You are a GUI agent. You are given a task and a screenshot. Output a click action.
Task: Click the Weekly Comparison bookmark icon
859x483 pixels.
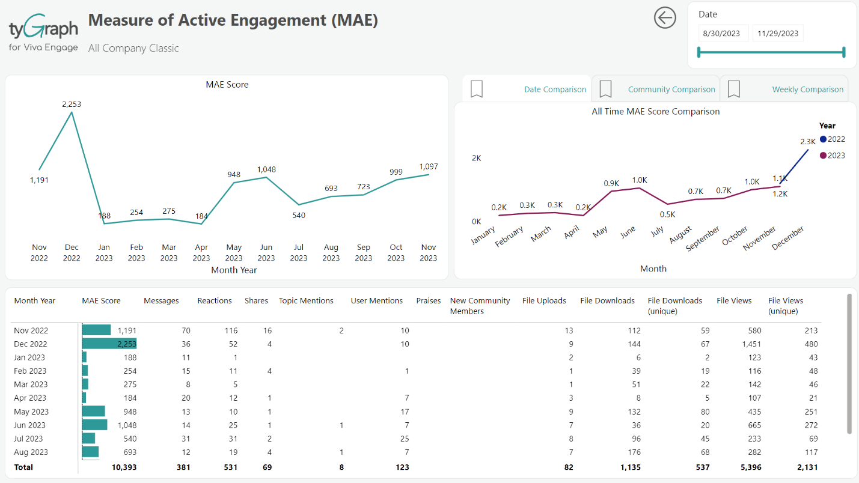(733, 89)
